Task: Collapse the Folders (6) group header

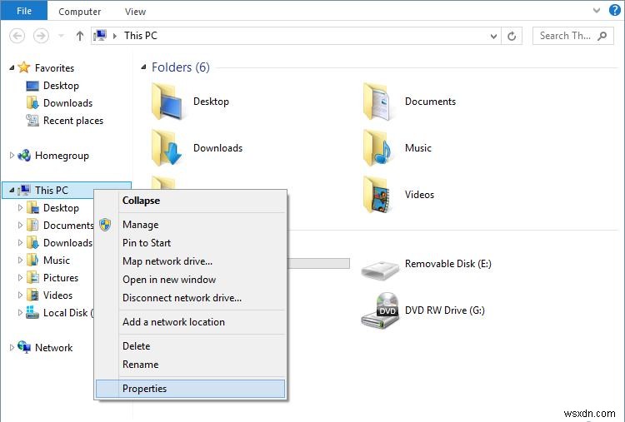Action: click(143, 67)
